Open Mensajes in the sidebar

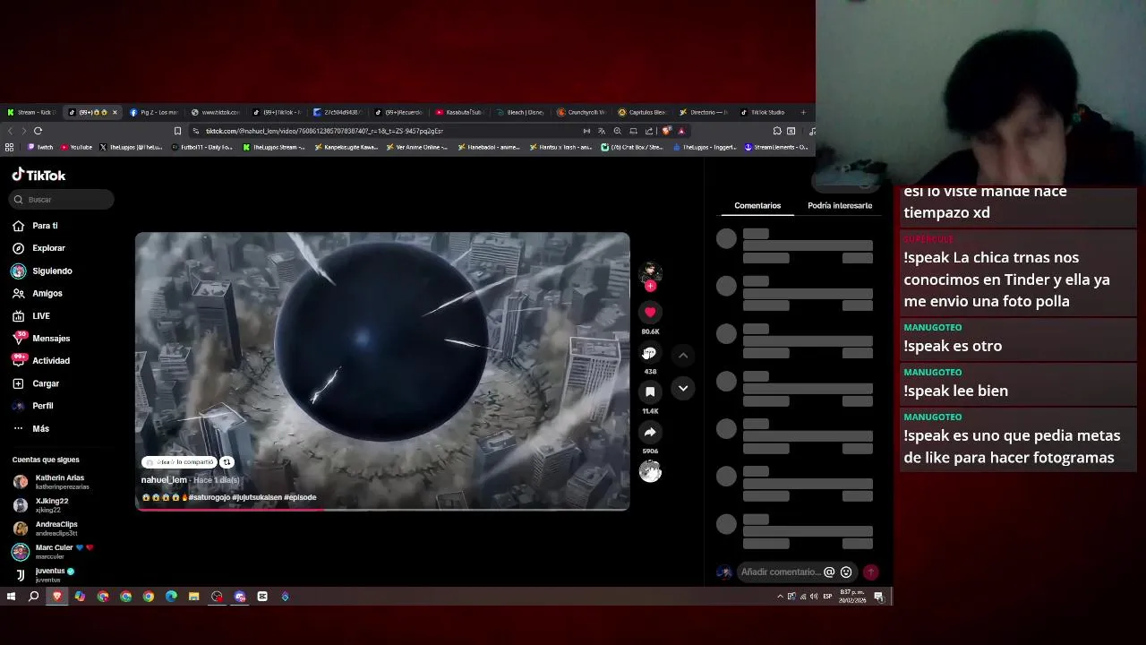(x=41, y=339)
